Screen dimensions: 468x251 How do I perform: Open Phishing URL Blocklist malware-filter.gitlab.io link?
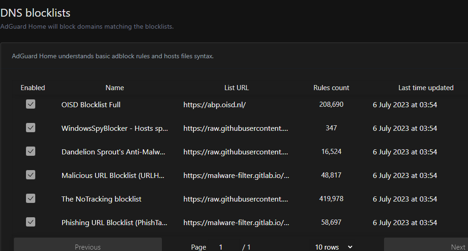(x=236, y=222)
